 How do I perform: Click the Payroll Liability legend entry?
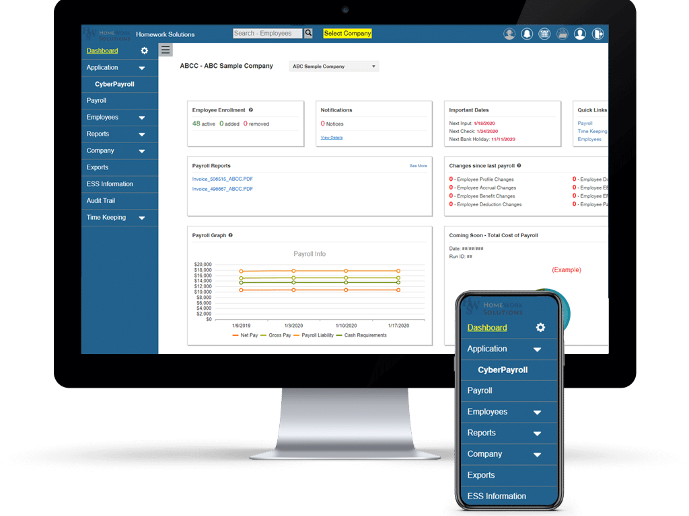[x=314, y=335]
